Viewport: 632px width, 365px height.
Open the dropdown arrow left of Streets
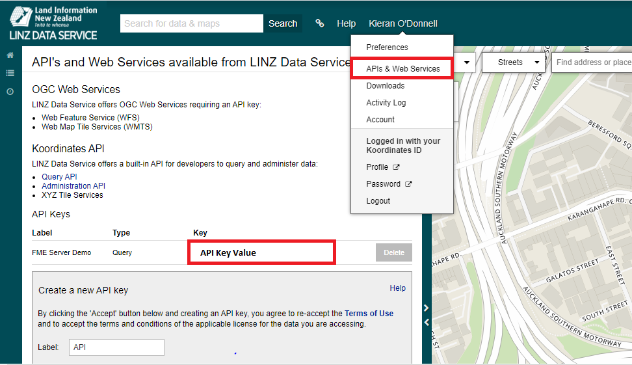click(467, 62)
